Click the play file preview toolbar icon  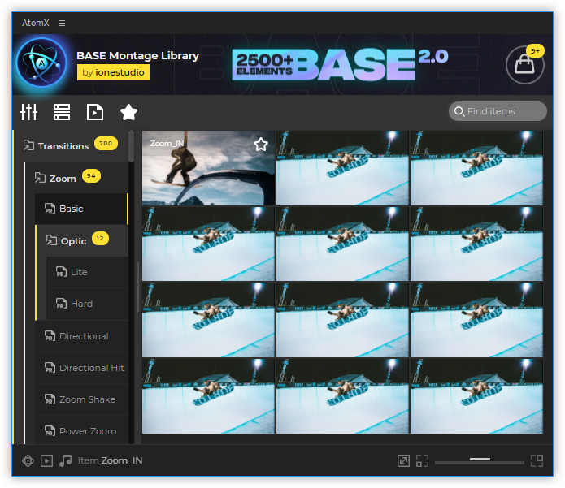(x=95, y=112)
